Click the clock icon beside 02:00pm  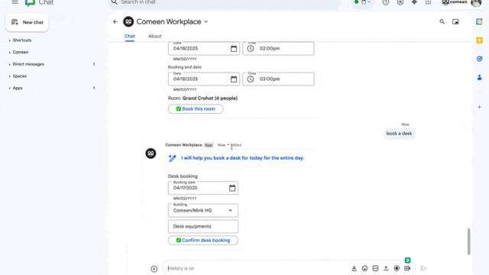click(x=251, y=49)
